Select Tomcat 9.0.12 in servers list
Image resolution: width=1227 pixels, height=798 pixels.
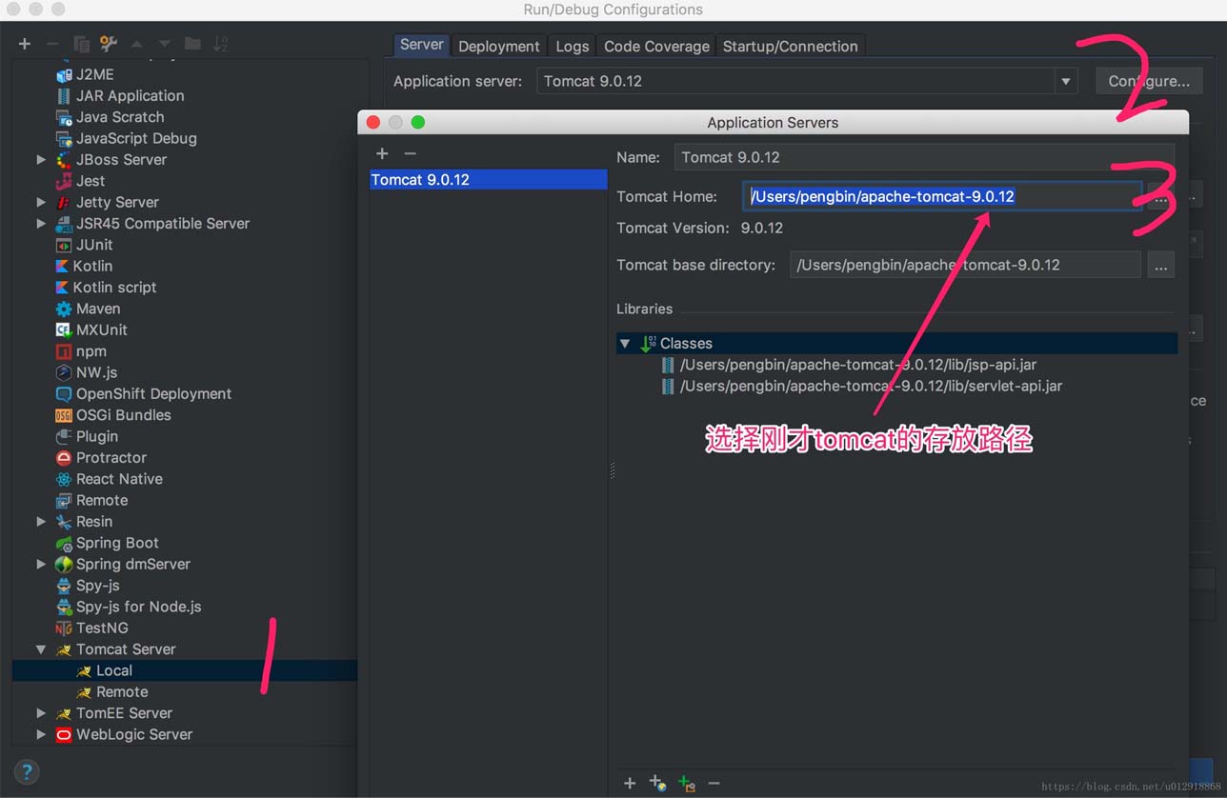point(487,180)
